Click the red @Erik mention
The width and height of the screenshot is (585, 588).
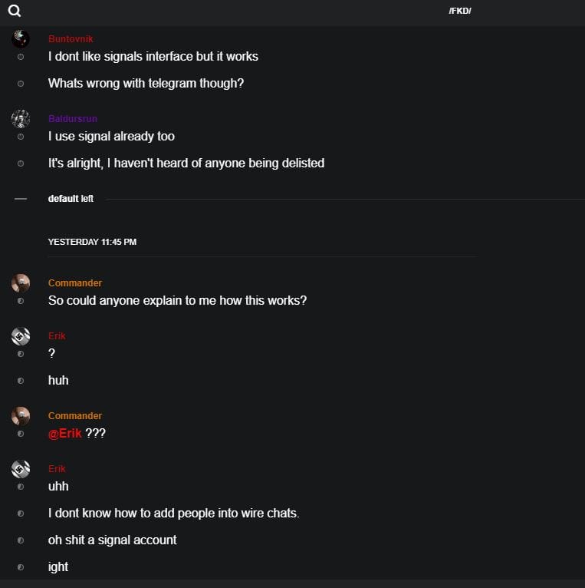pyautogui.click(x=65, y=433)
